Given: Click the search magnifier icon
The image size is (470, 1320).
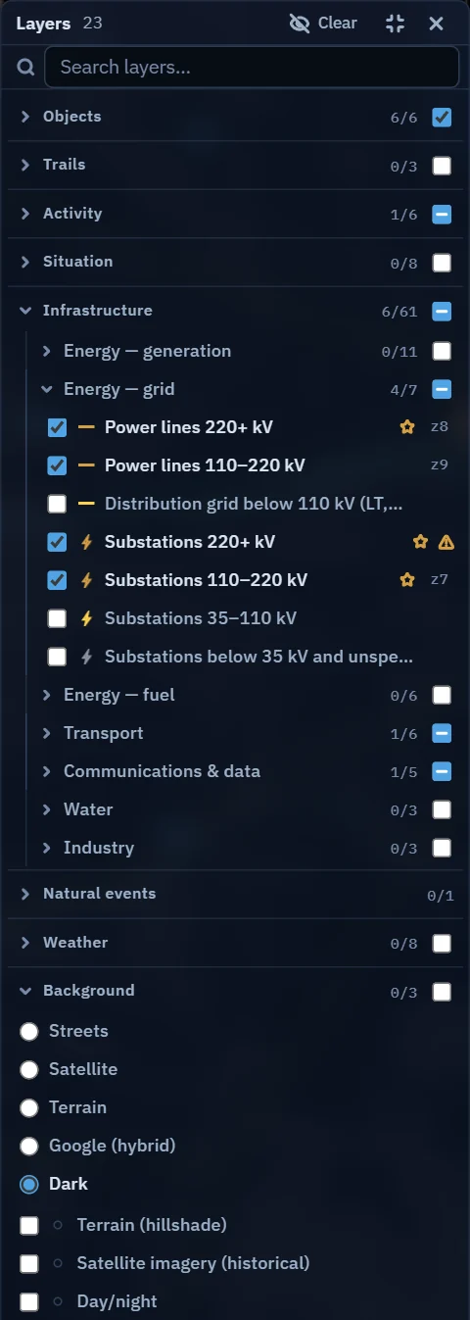Looking at the screenshot, I should click(x=26, y=67).
